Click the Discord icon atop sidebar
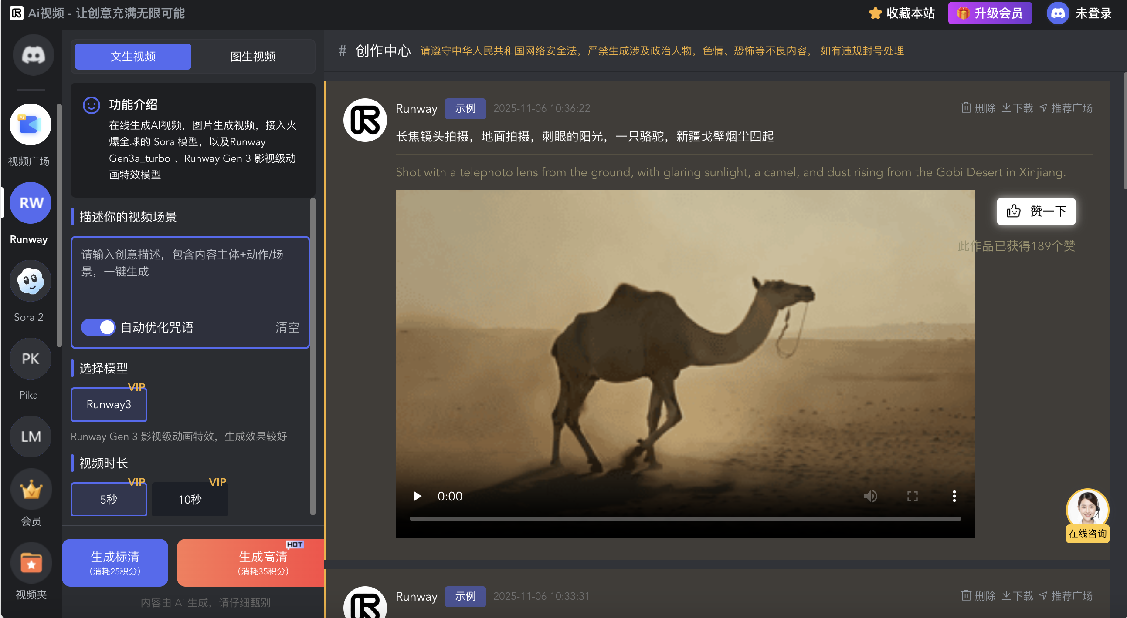This screenshot has width=1127, height=618. 33,55
